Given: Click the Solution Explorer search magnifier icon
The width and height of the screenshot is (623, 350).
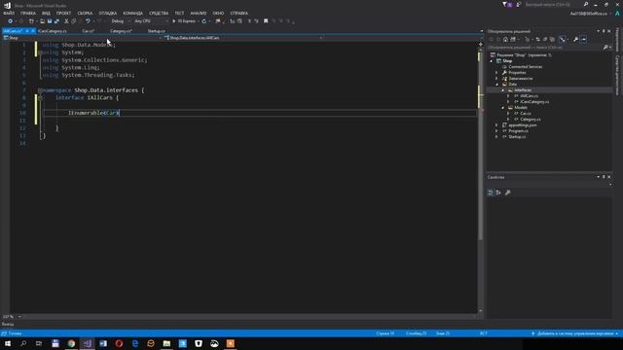Looking at the screenshot, I should coord(605,48).
